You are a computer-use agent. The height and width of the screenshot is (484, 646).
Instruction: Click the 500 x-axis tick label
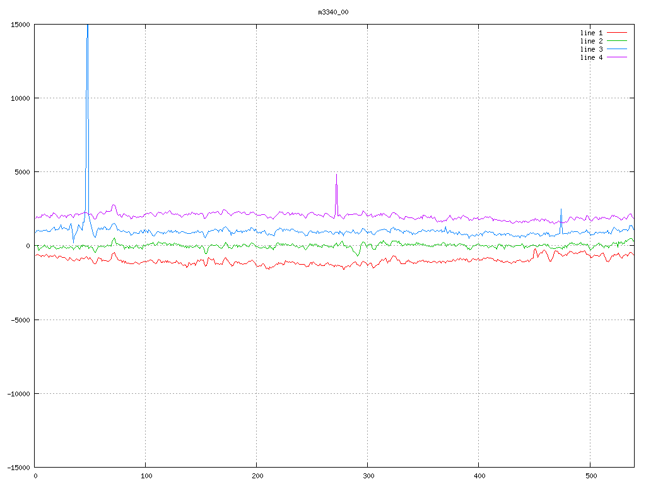pyautogui.click(x=590, y=476)
